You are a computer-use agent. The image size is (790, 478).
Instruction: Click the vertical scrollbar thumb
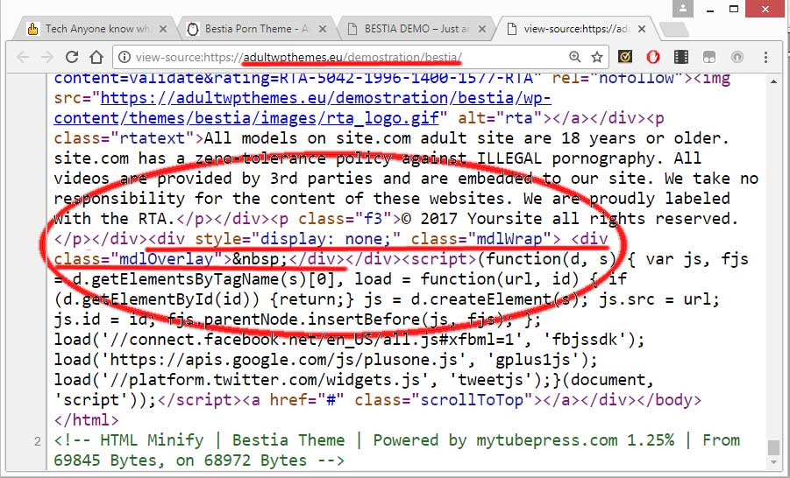point(773,446)
